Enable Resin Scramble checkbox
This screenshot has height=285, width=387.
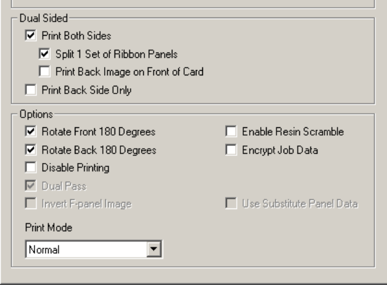click(x=231, y=131)
